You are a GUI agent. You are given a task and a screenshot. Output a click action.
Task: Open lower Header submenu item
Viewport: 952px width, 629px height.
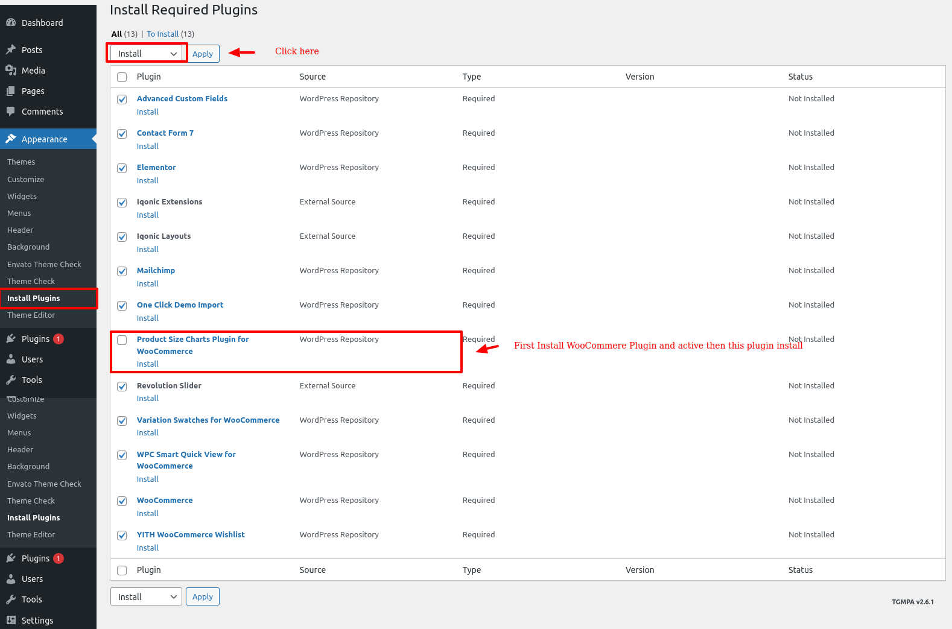[20, 449]
